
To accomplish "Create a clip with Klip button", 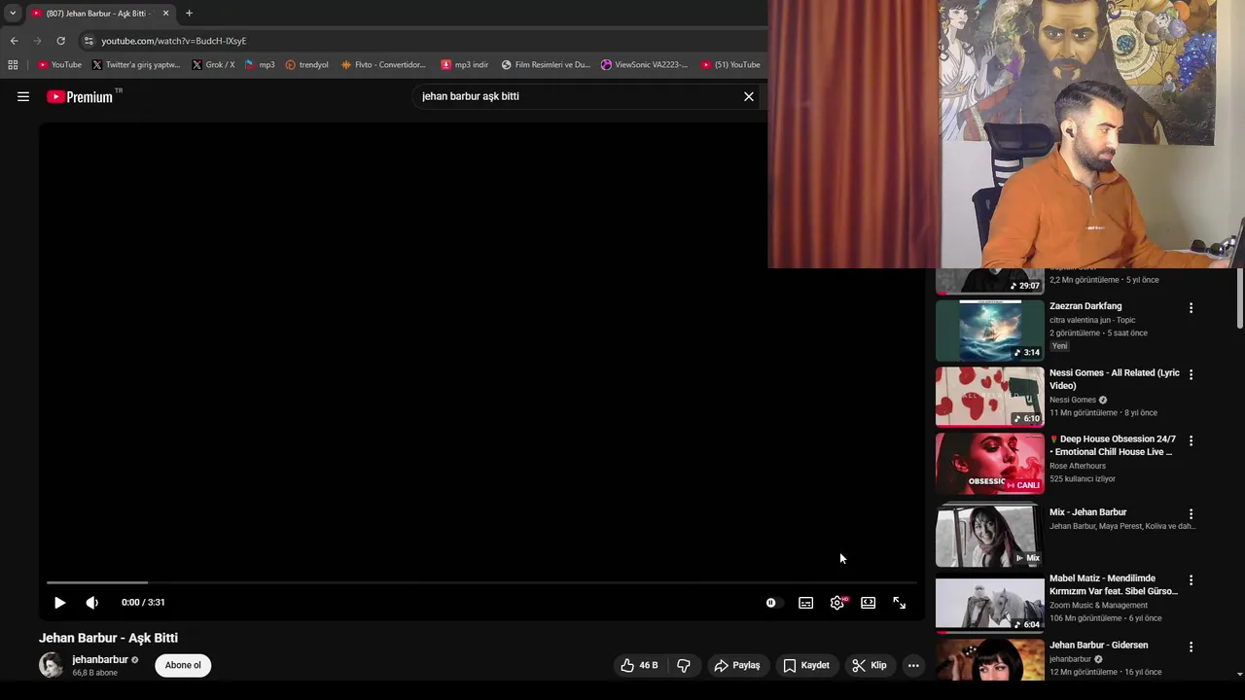I will point(870,665).
